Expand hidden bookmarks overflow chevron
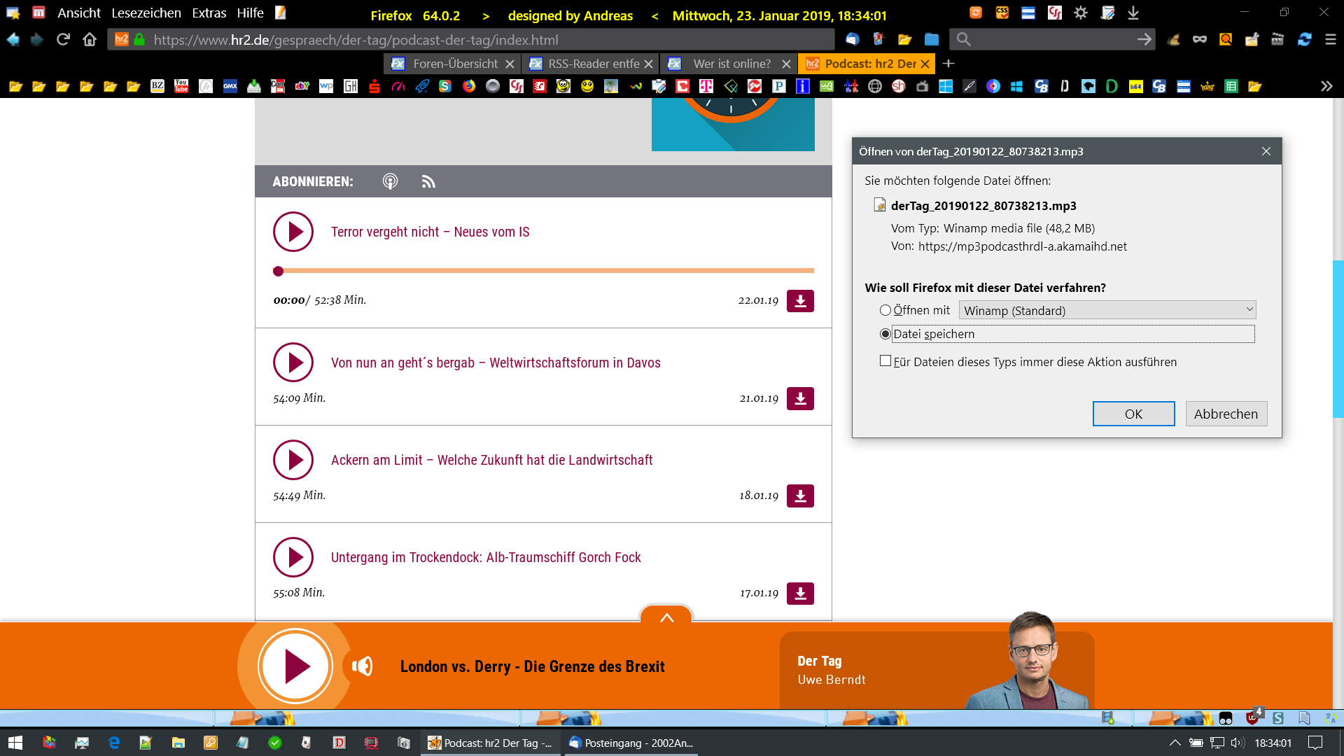This screenshot has height=756, width=1344. (1326, 86)
